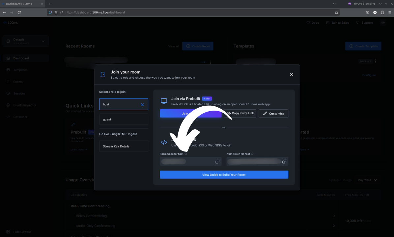Open Rooms in sidebar
394x237 pixels.
[x=18, y=82]
